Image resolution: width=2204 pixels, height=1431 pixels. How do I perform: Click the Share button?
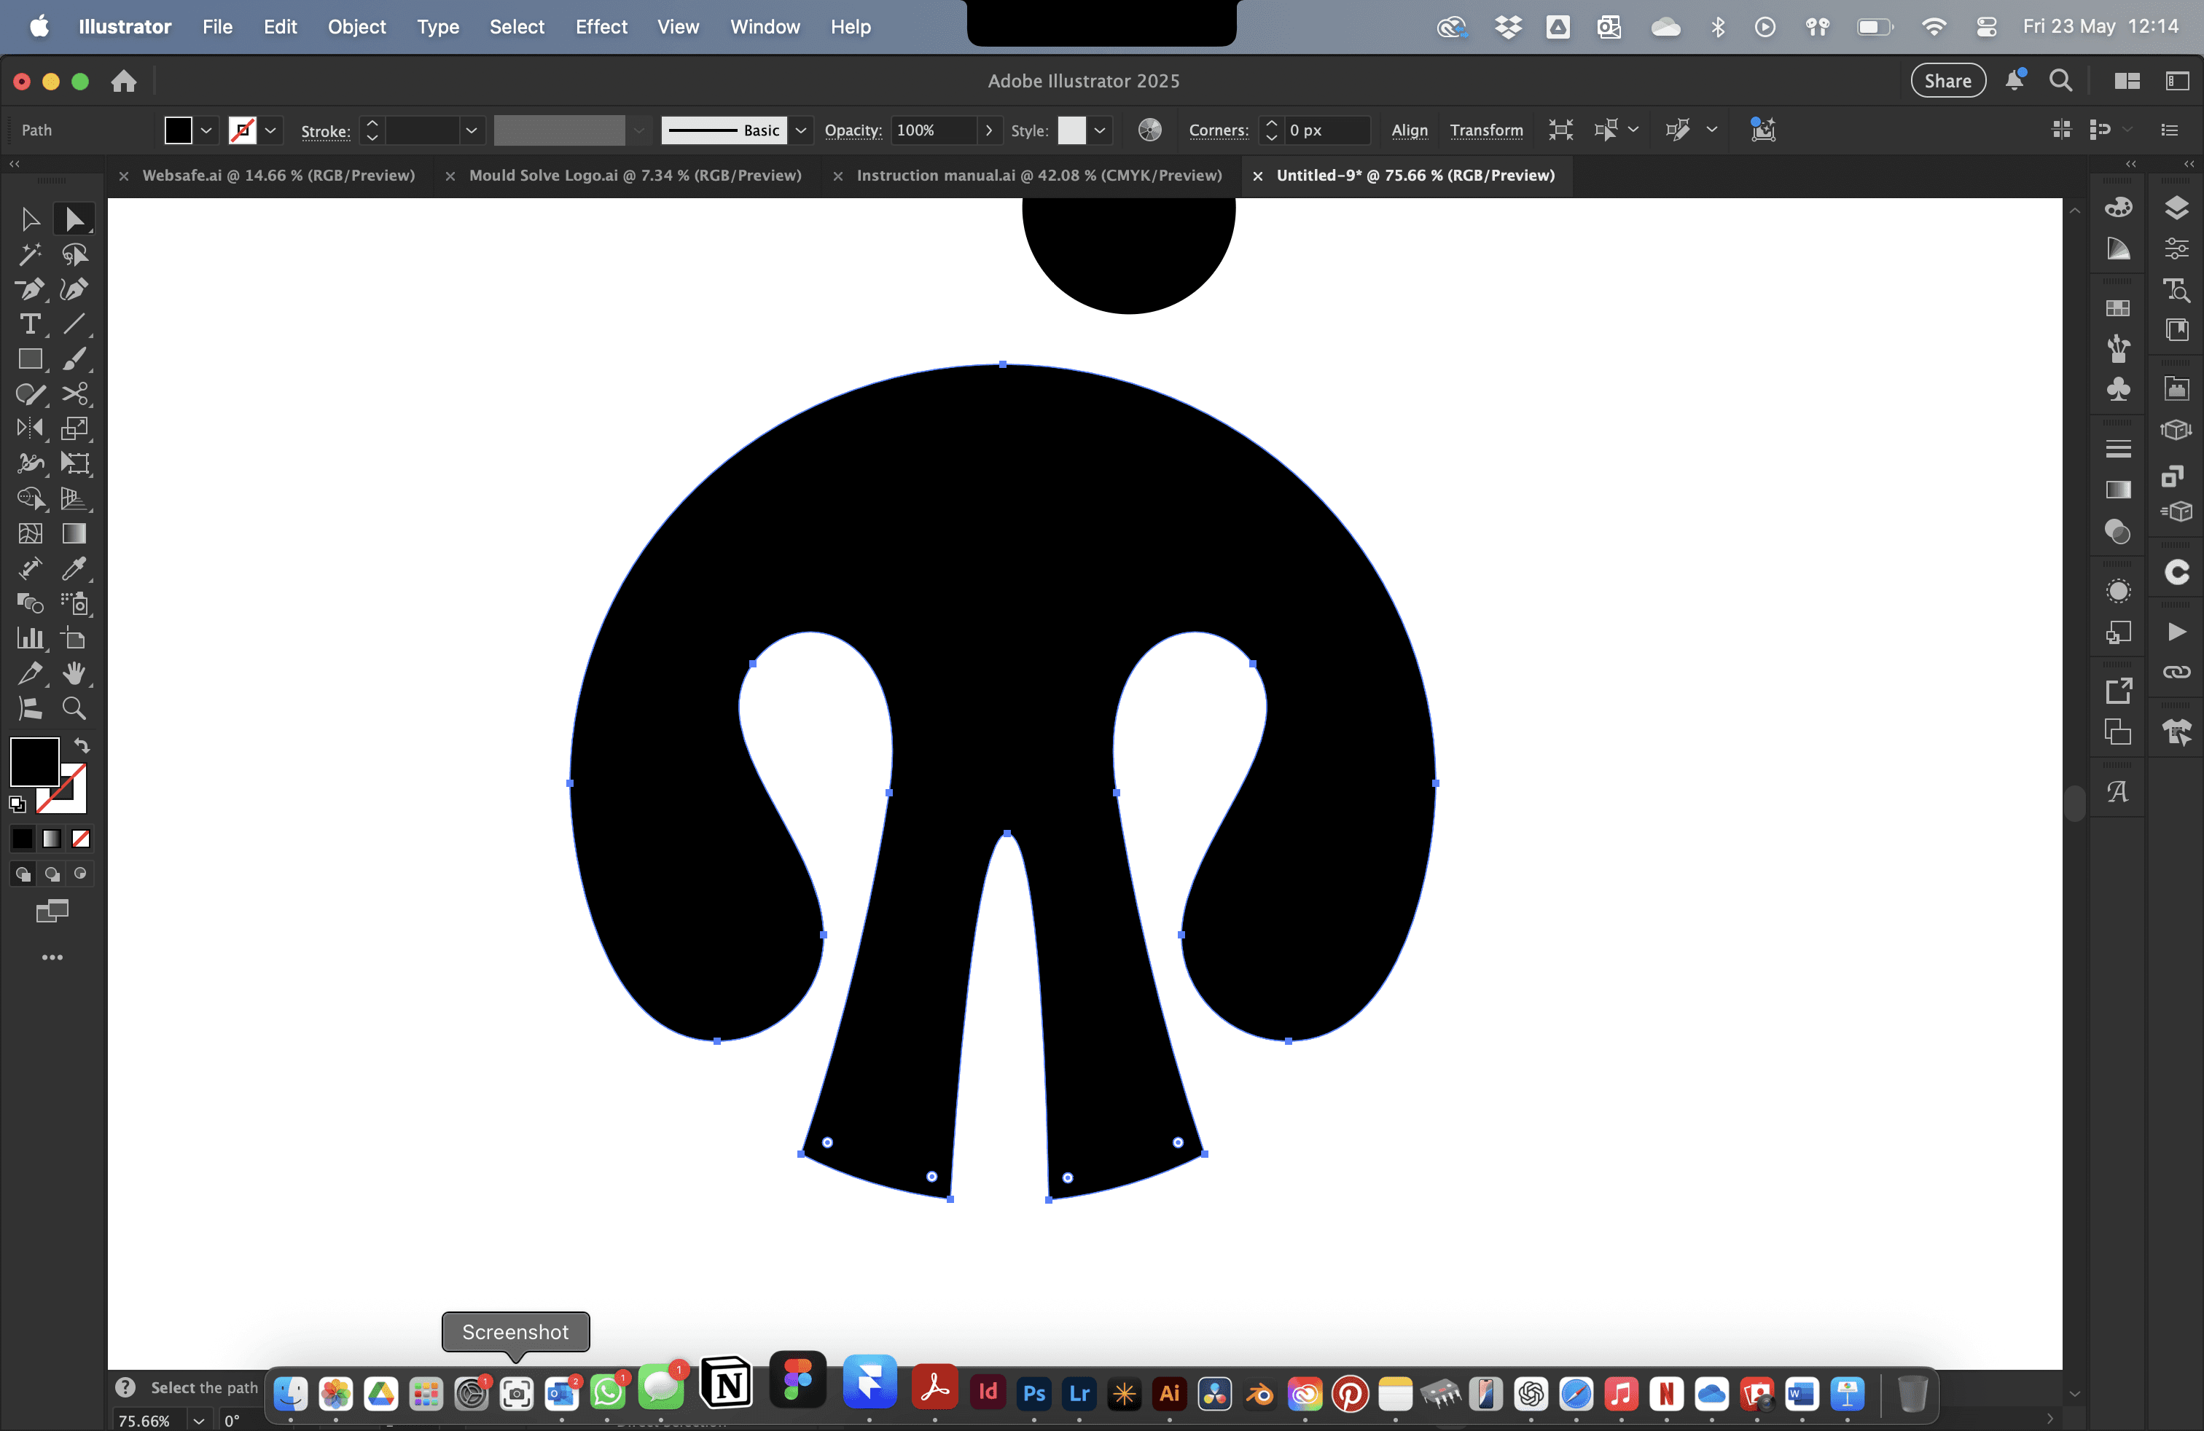1947,81
